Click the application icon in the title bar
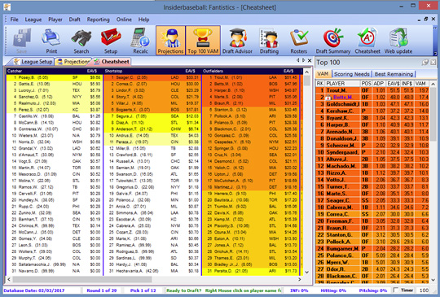This screenshot has width=440, height=297. pyautogui.click(x=7, y=7)
